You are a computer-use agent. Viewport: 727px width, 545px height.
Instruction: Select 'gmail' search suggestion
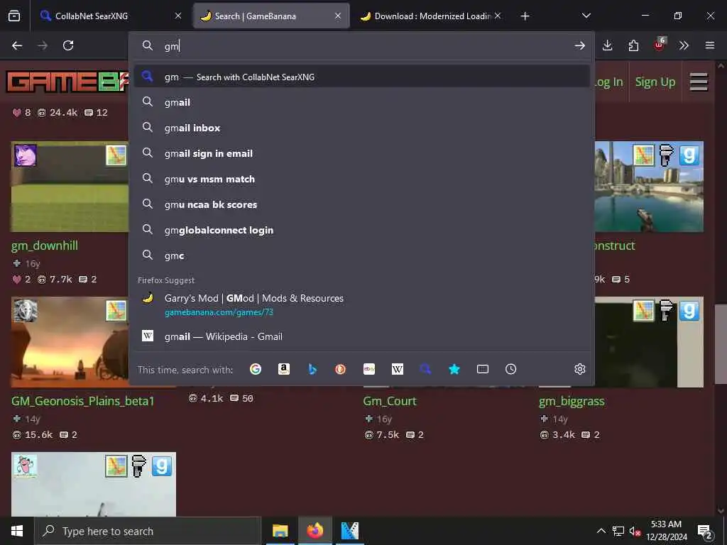point(361,102)
